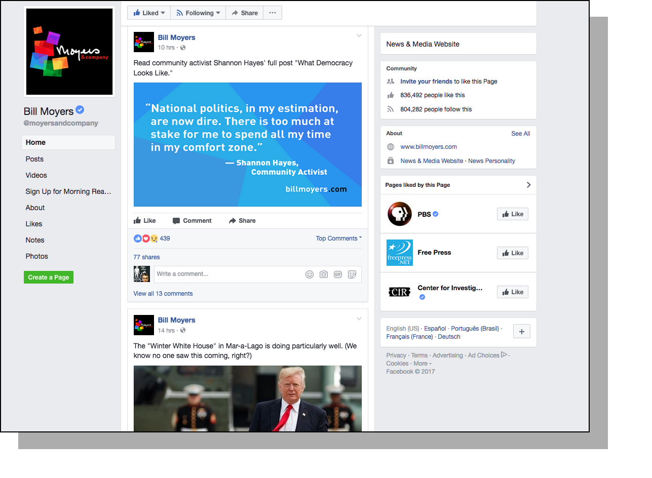Open Bill Moyers name link on 10 hrs post

[176, 37]
